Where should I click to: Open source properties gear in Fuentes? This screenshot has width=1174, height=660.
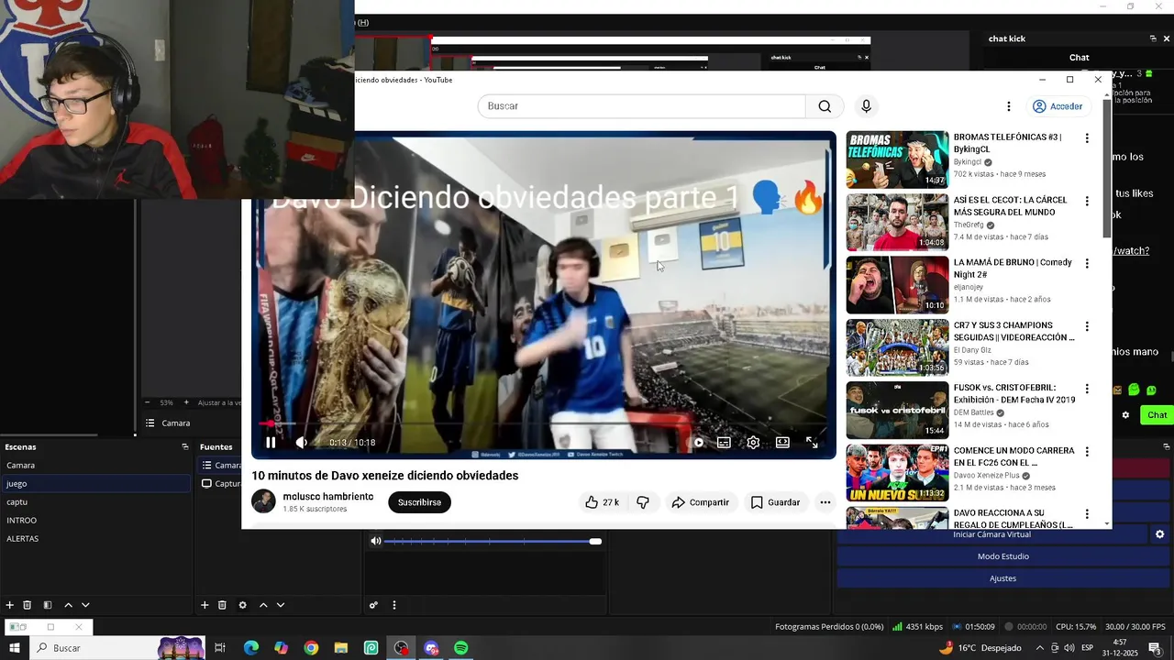tap(242, 605)
